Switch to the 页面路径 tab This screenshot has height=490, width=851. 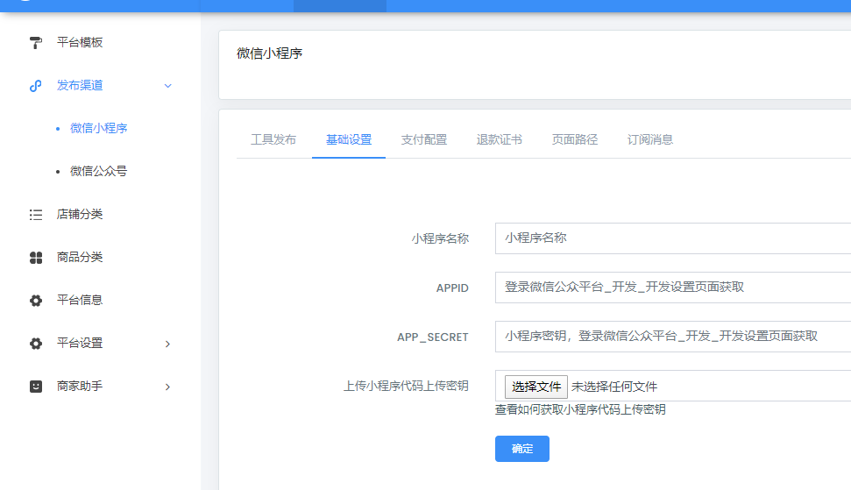click(x=575, y=139)
